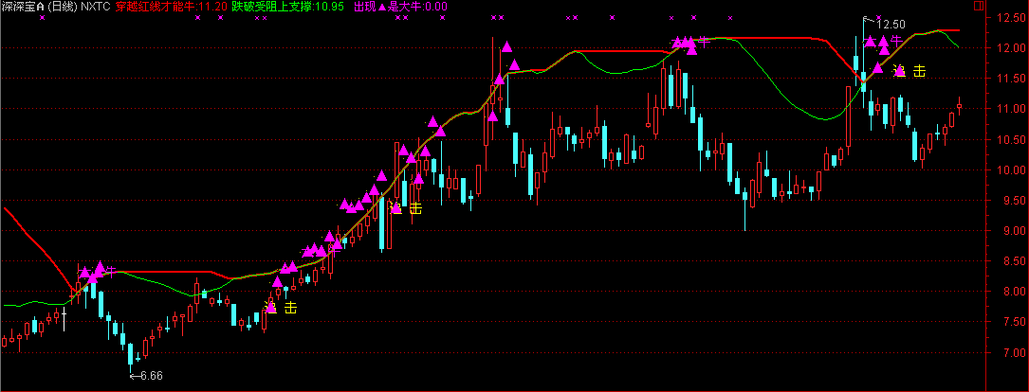Viewport: 1029px width, 392px height.
Task: Click the green 跌破受阻上支撑:10.95 readout
Action: coord(289,7)
